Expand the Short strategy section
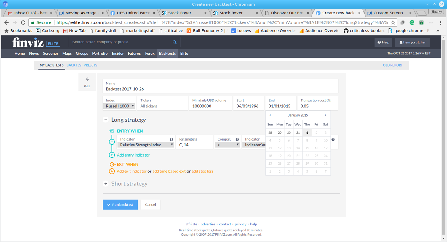Screen dimensions: 447x242 click(106, 184)
